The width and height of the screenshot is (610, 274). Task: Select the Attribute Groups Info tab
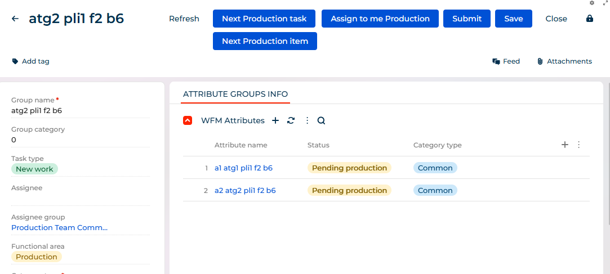(x=235, y=94)
